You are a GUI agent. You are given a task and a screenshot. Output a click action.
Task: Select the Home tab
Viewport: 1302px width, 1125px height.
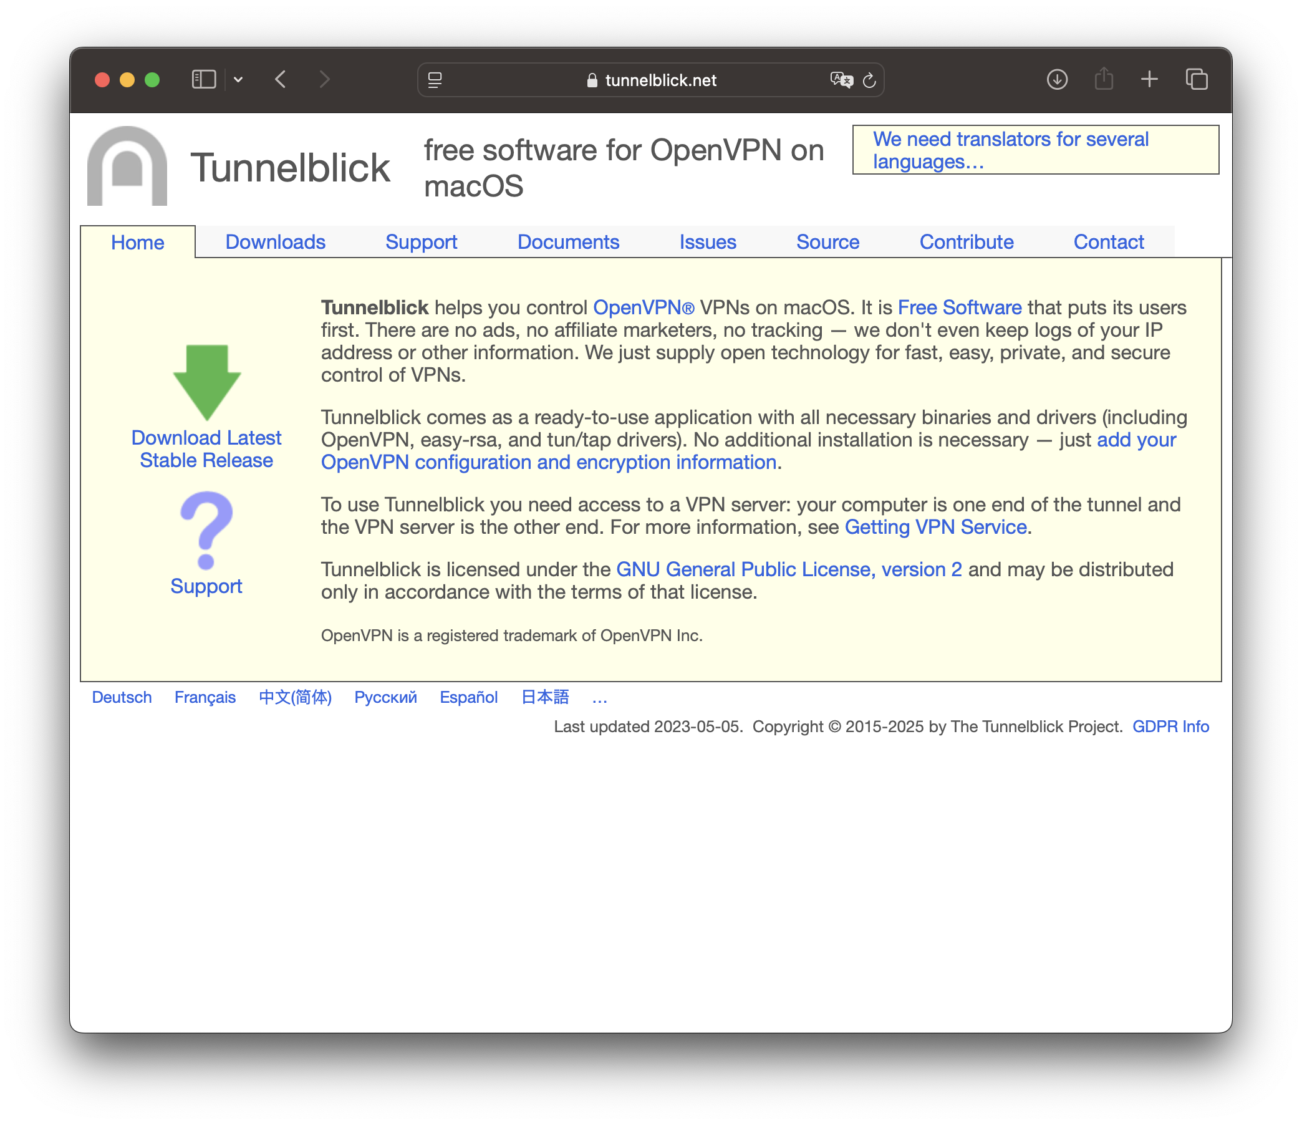tap(138, 243)
